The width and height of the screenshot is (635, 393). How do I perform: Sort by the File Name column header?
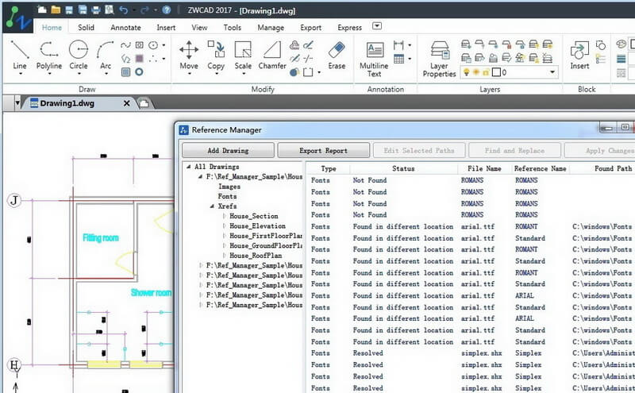484,168
